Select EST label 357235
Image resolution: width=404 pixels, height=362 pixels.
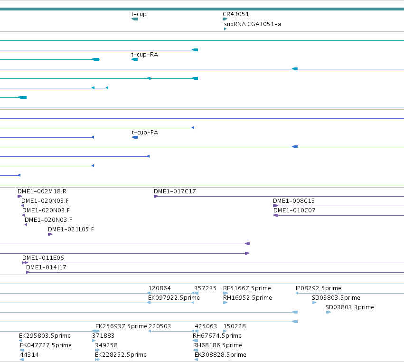[205, 288]
